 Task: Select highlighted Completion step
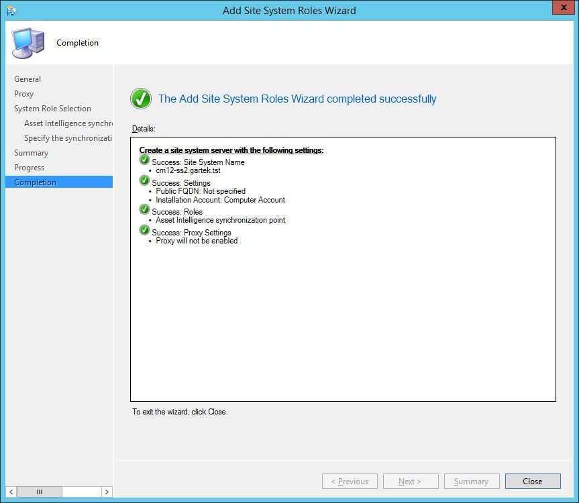[x=59, y=182]
